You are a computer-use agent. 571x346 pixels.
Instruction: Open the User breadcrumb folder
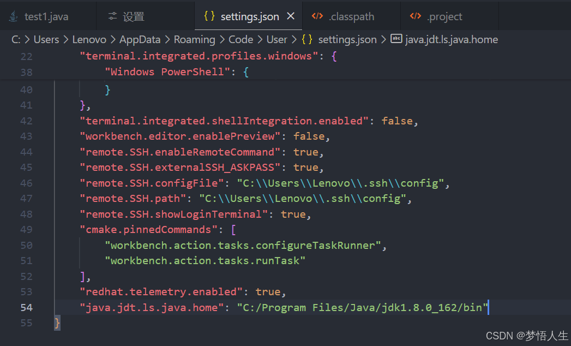coord(277,39)
